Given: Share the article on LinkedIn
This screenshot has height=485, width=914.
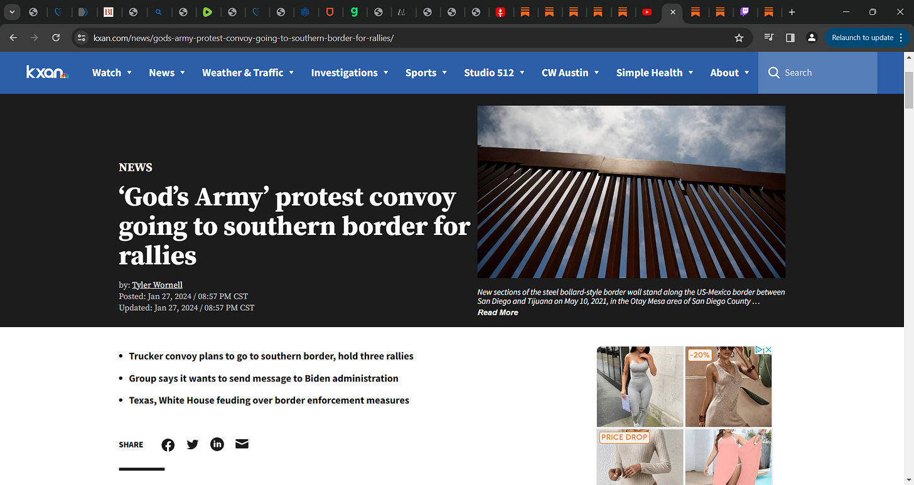Looking at the screenshot, I should 217,444.
